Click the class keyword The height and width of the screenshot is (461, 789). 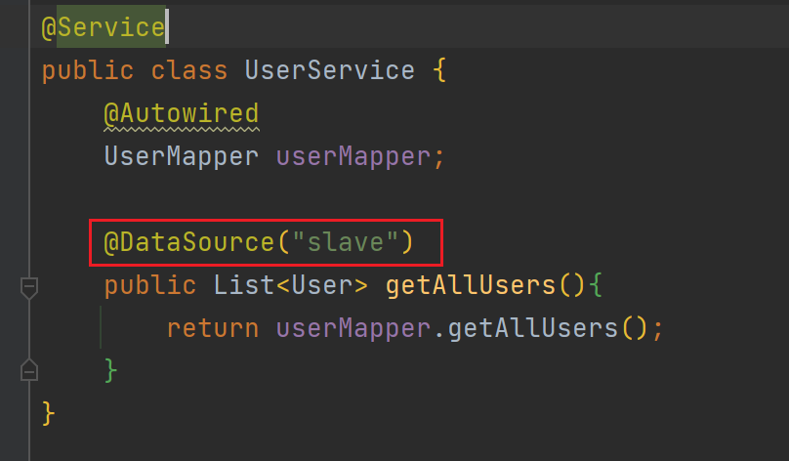click(188, 71)
